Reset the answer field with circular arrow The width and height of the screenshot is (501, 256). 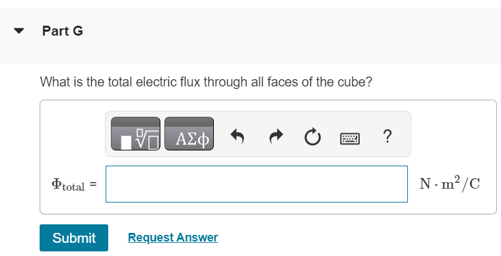(x=312, y=137)
